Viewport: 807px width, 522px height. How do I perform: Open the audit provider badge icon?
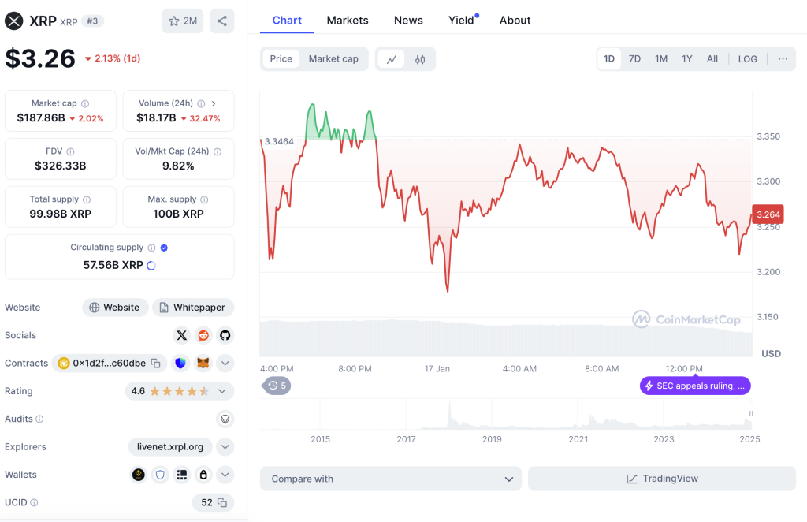coord(225,419)
